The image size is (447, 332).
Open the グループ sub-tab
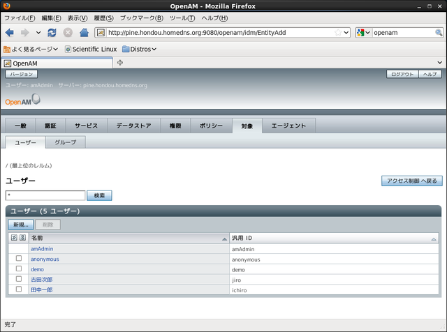(x=66, y=142)
